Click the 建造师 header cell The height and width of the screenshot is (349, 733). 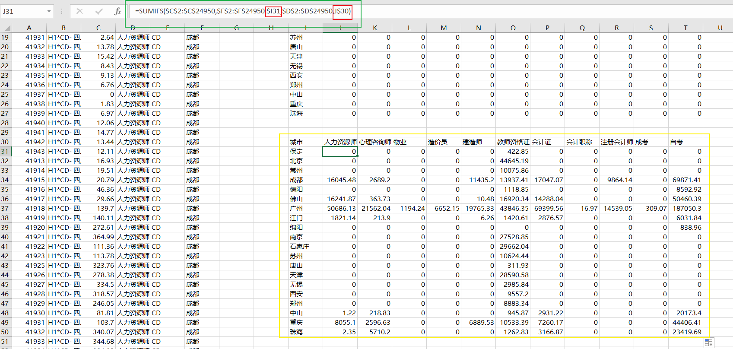click(x=479, y=142)
